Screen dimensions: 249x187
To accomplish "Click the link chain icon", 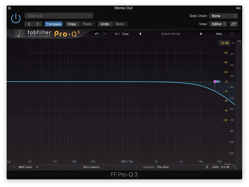I will point(234,24).
